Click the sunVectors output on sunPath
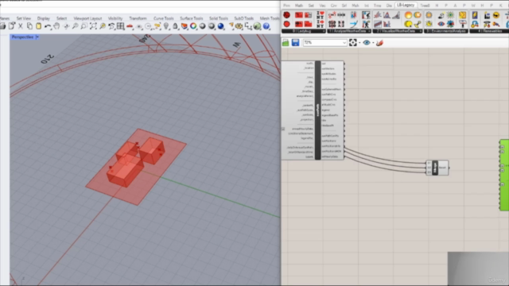The width and height of the screenshot is (509, 286). tap(328, 69)
